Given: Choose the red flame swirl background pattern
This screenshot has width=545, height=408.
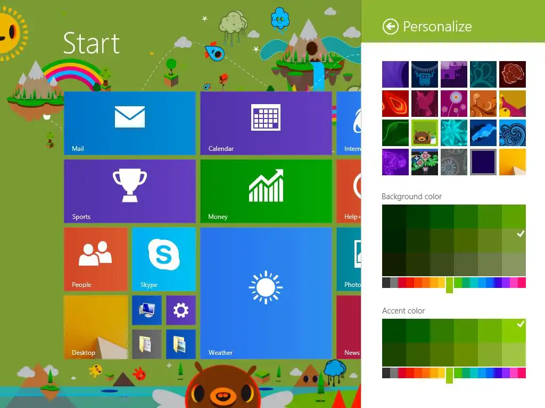Looking at the screenshot, I should 395,104.
